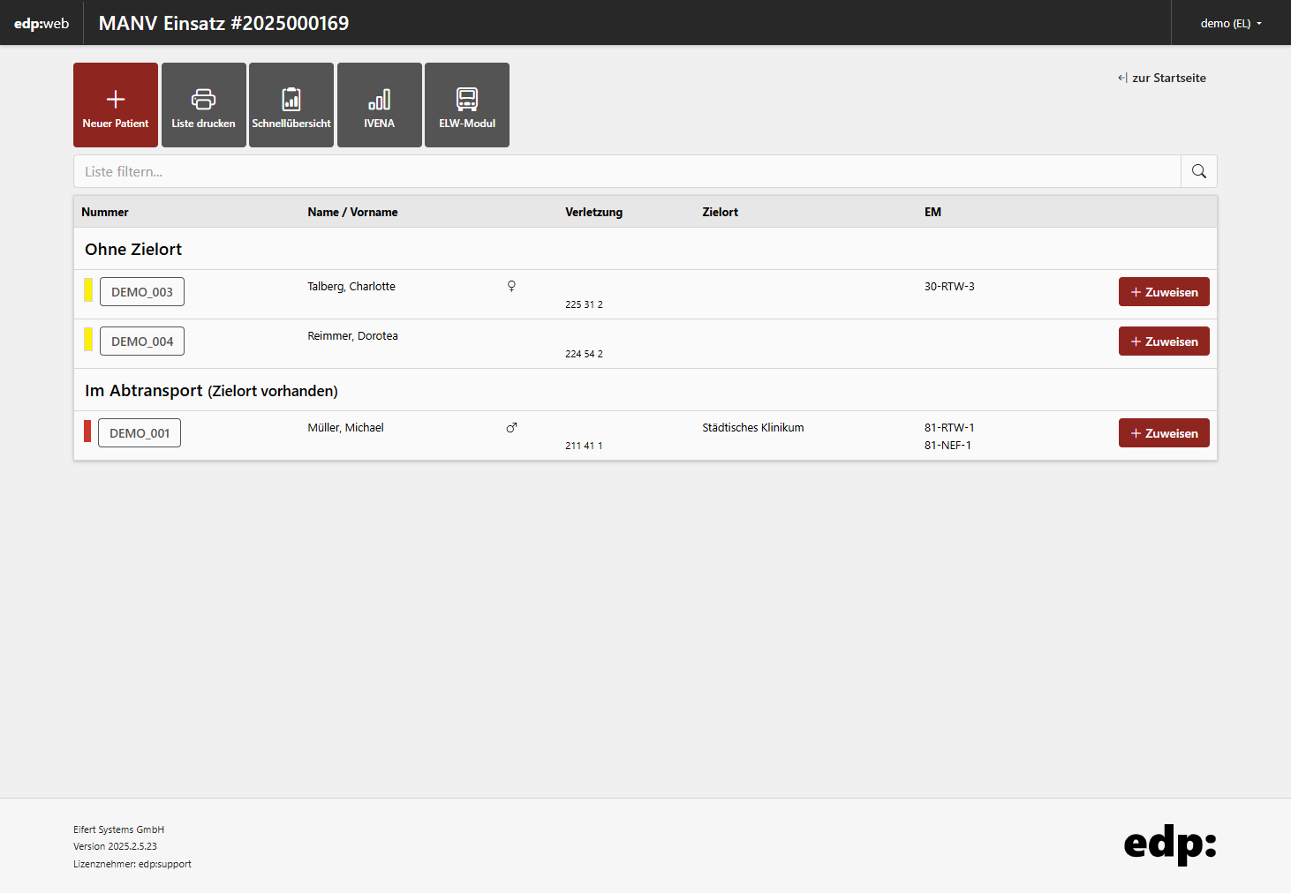This screenshot has width=1291, height=893.
Task: Open the demo (EL) user dropdown
Action: coord(1230,24)
